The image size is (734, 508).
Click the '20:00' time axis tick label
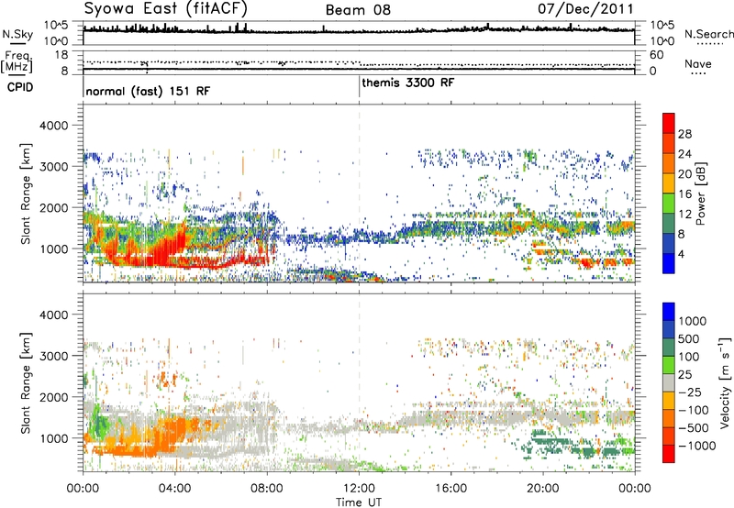pos(543,489)
